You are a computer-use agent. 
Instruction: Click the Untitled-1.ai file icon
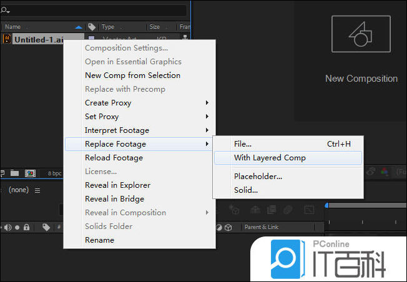tap(7, 39)
